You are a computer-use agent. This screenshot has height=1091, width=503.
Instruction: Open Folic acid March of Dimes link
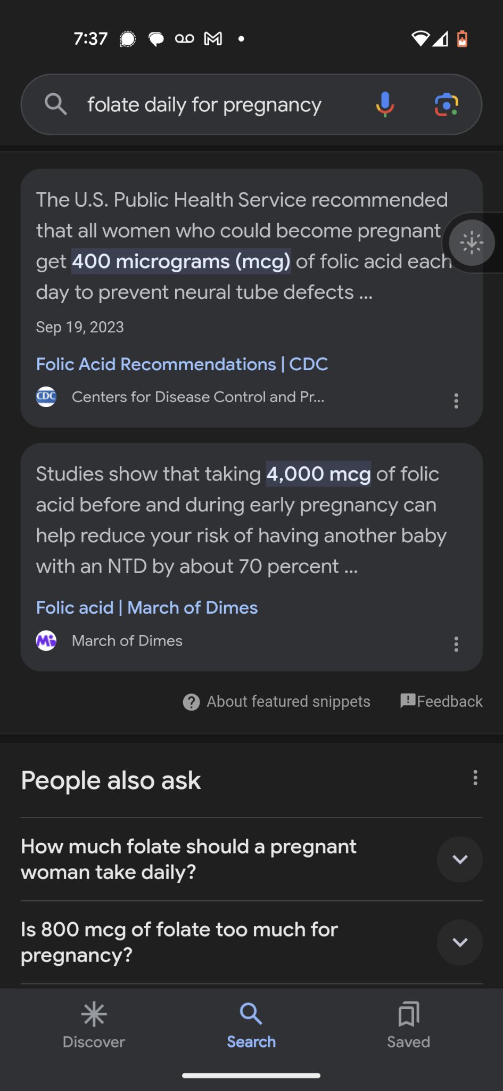pyautogui.click(x=147, y=608)
